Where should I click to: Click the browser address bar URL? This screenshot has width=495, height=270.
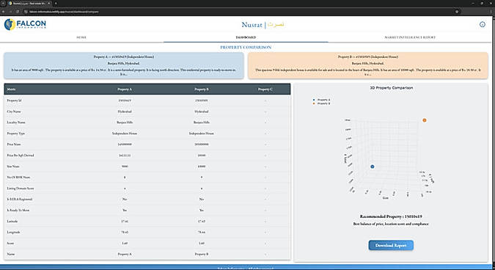(x=64, y=12)
